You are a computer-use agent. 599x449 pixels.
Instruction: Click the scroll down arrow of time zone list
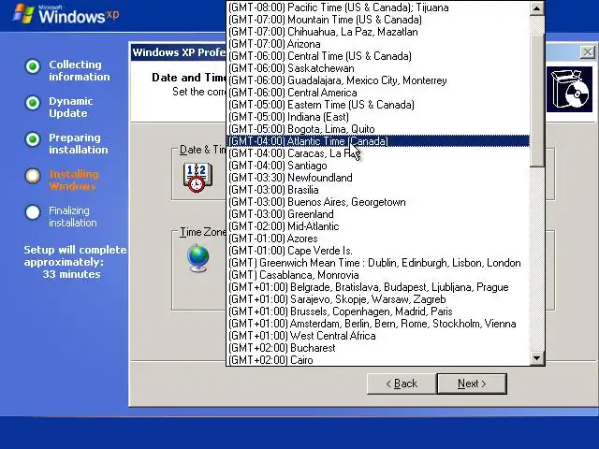[536, 358]
